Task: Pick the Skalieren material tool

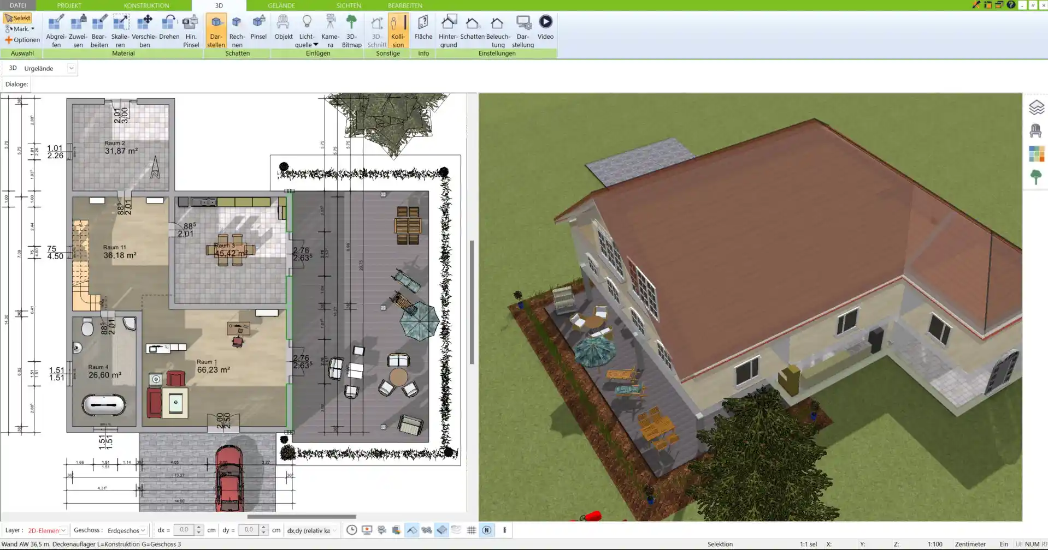Action: 120,31
